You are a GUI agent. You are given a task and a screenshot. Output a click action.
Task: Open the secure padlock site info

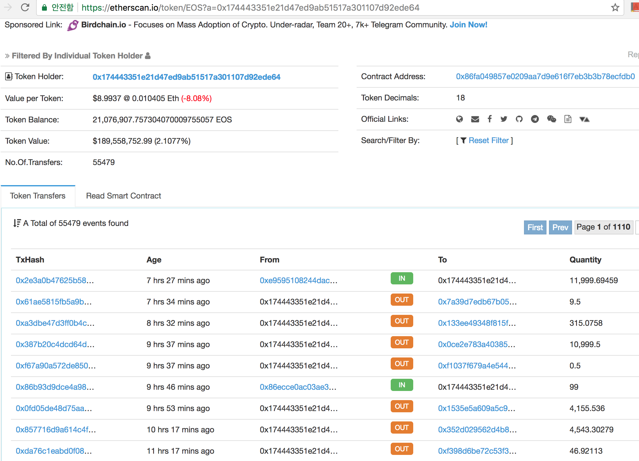coord(44,8)
